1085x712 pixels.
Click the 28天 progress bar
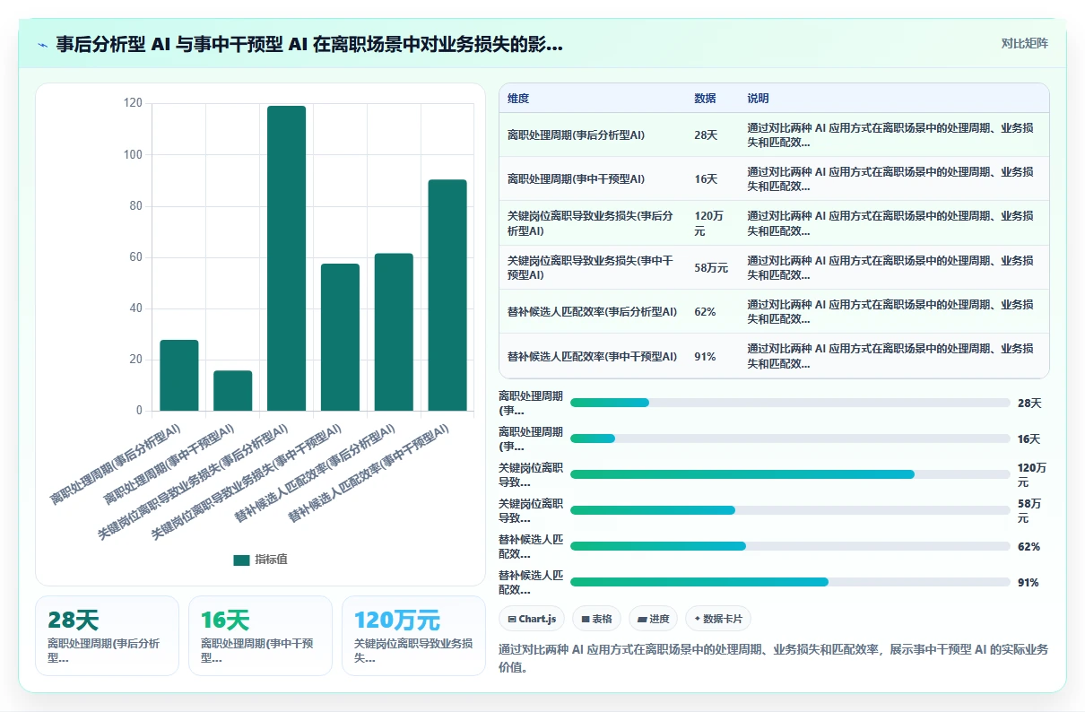pyautogui.click(x=790, y=403)
